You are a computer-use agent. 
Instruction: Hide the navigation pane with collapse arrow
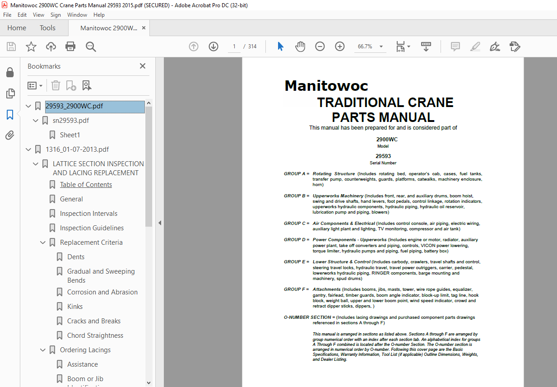click(x=160, y=223)
